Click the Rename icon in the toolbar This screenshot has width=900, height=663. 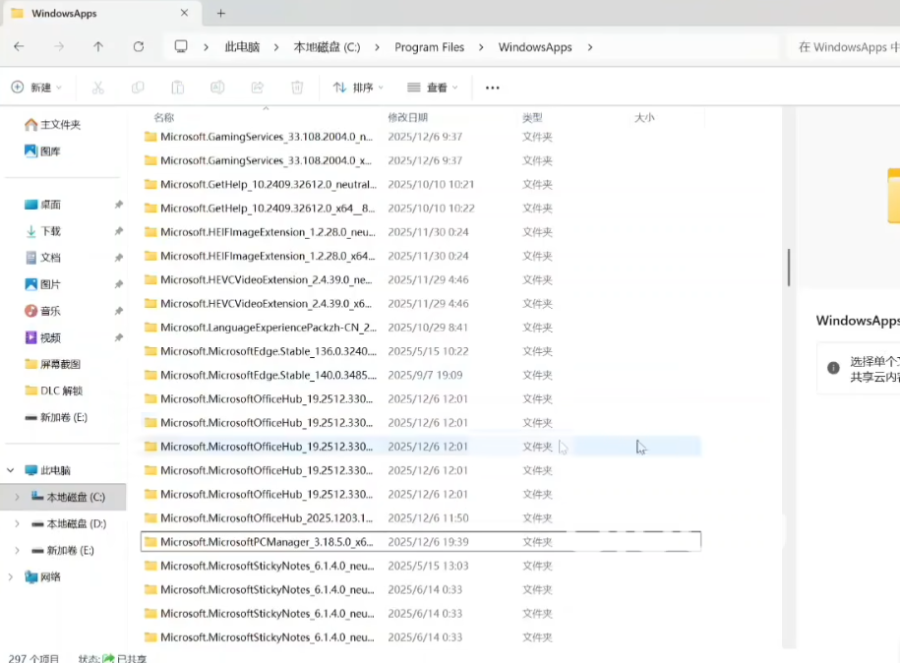pos(217,88)
